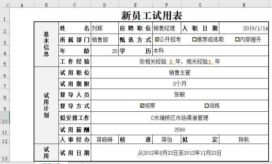
Task: Click the C市埇桥区市场渠道管理 cell
Action: tap(180, 118)
